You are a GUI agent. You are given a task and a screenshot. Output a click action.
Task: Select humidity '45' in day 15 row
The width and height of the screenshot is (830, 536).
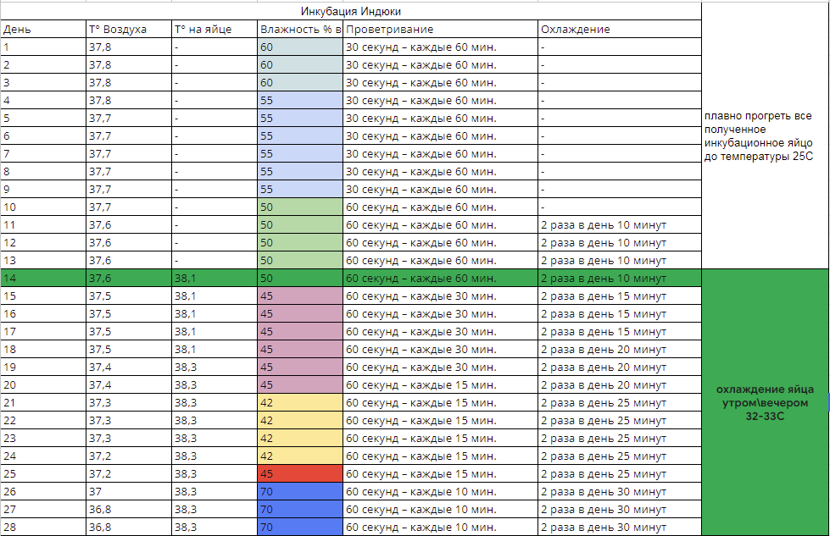point(300,296)
